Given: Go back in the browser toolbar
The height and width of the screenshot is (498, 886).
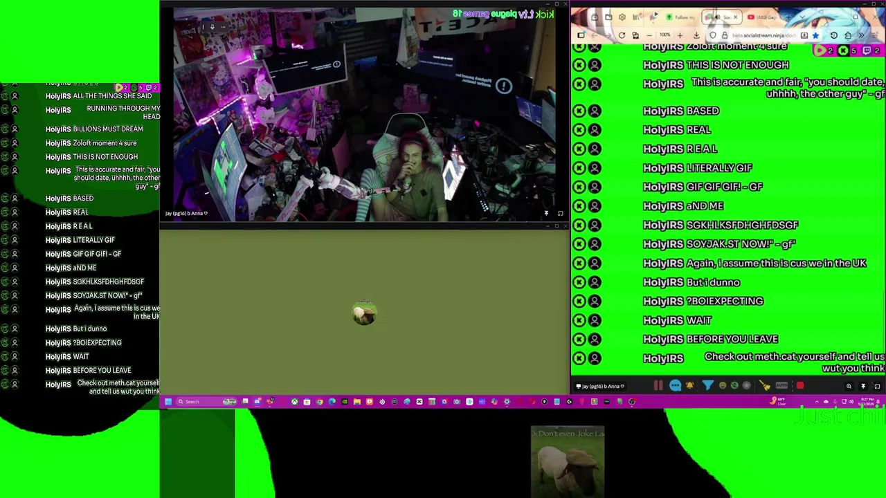Looking at the screenshot, I should click(x=595, y=35).
